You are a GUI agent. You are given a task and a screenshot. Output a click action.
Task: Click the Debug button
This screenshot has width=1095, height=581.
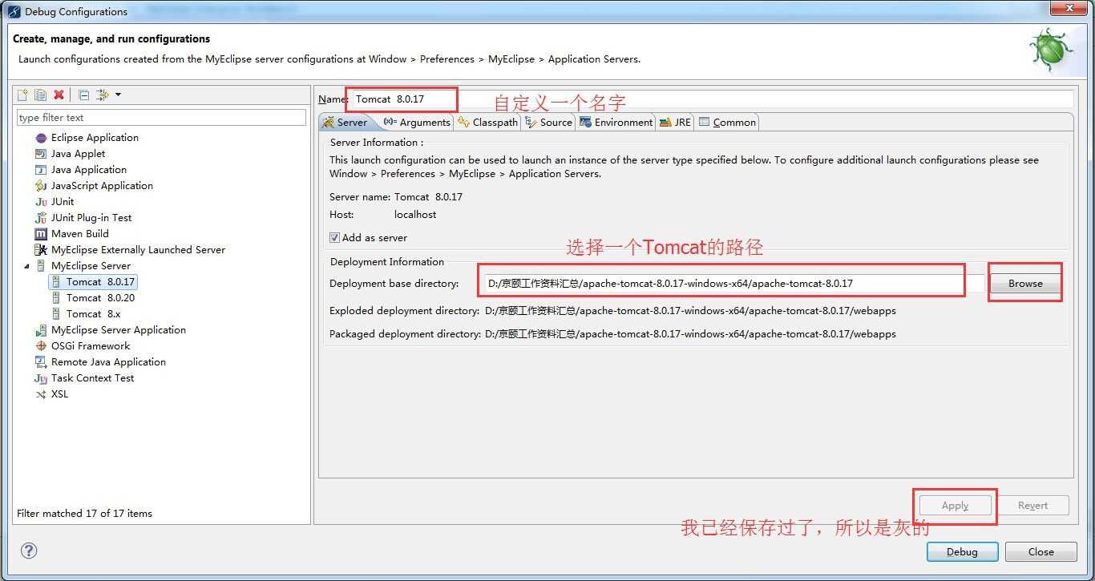click(962, 551)
